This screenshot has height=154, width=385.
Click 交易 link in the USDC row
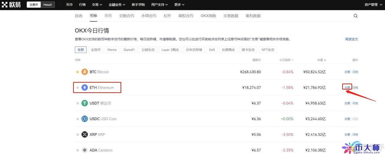(347, 119)
